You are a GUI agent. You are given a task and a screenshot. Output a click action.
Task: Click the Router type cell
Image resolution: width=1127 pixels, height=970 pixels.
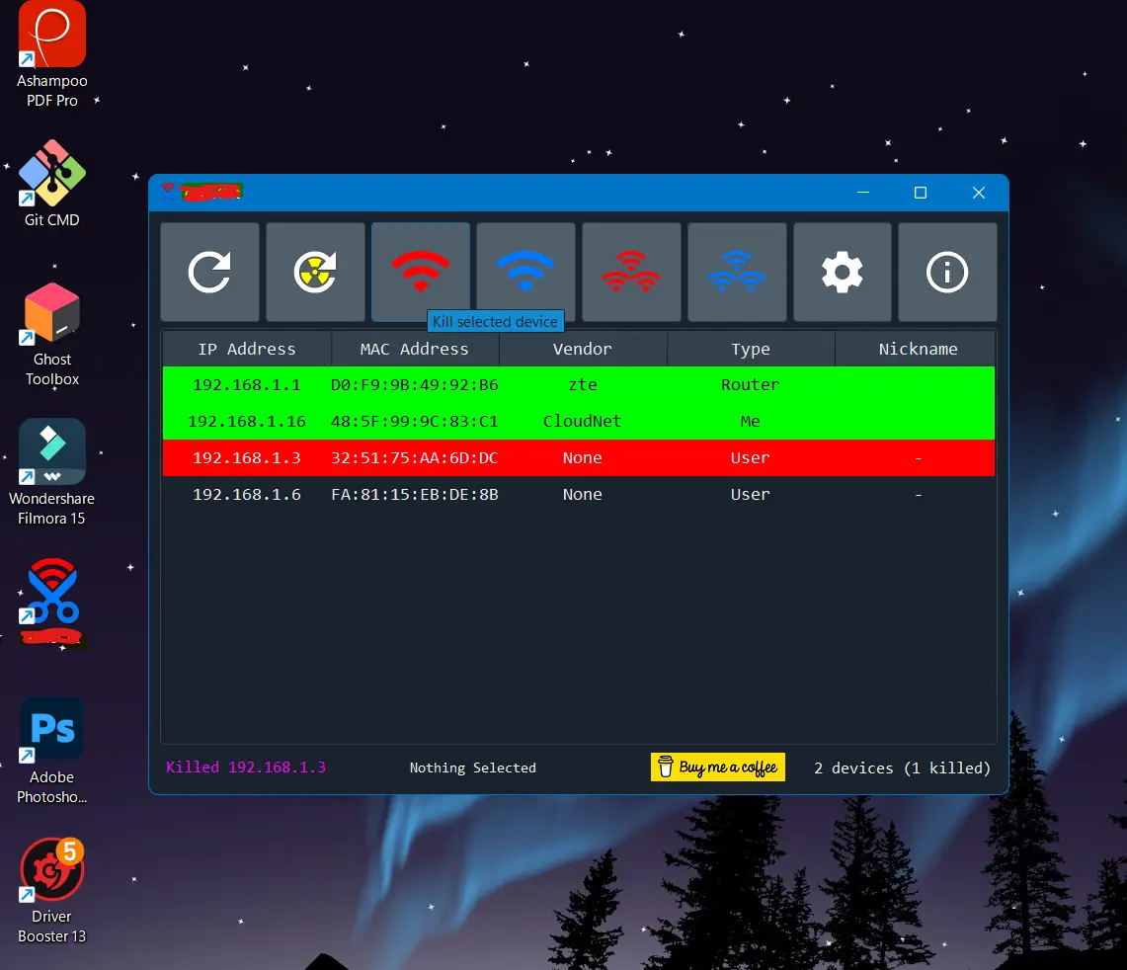click(751, 384)
